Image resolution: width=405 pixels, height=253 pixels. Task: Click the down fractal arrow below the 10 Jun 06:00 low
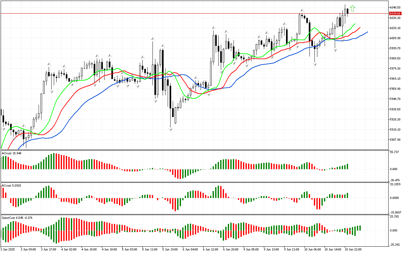click(315, 64)
